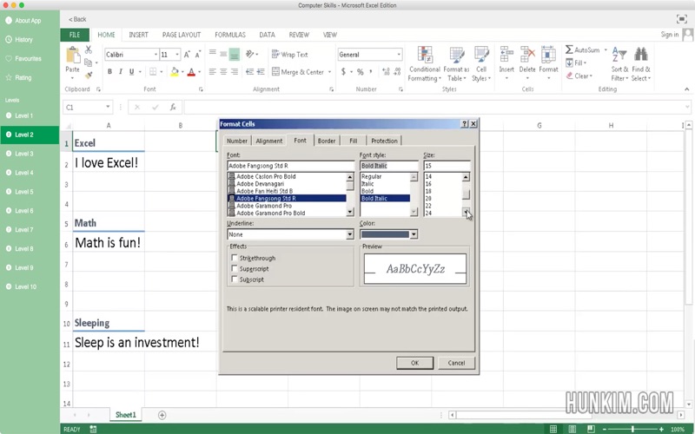Switch to the Border tab
Viewport: 695px width, 434px height.
(327, 141)
